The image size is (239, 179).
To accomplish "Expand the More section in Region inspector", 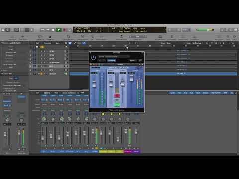I will click(2, 70).
